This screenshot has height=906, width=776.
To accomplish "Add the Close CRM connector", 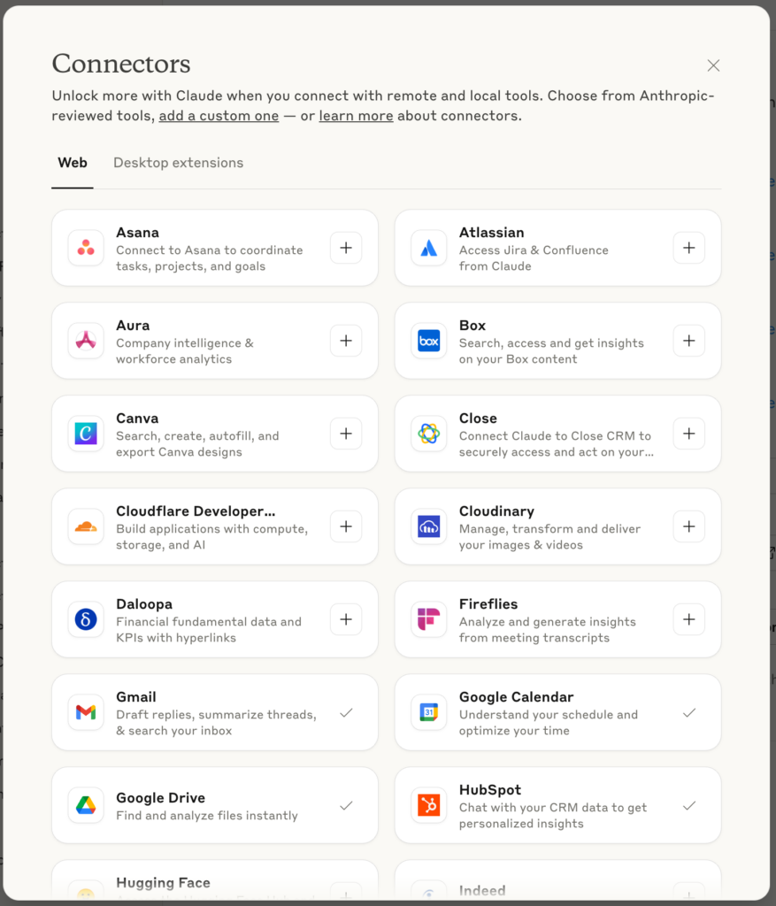I will [688, 434].
